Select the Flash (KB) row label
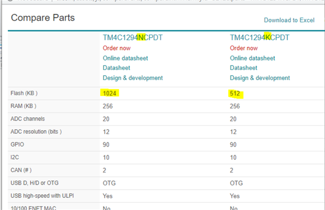 pos(24,93)
